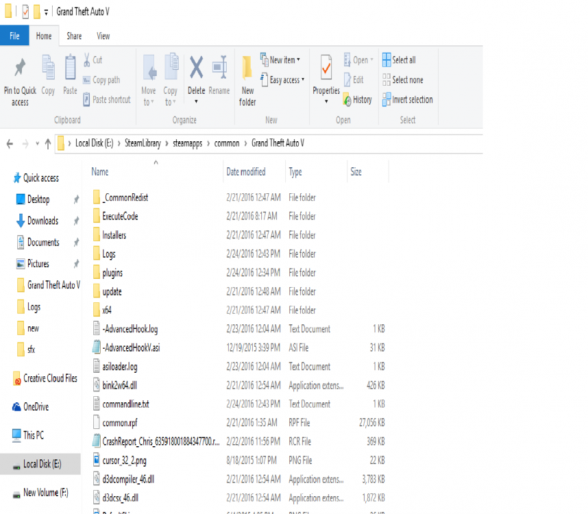The image size is (588, 514).
Task: Open Properties from the ribbon
Action: (x=326, y=75)
